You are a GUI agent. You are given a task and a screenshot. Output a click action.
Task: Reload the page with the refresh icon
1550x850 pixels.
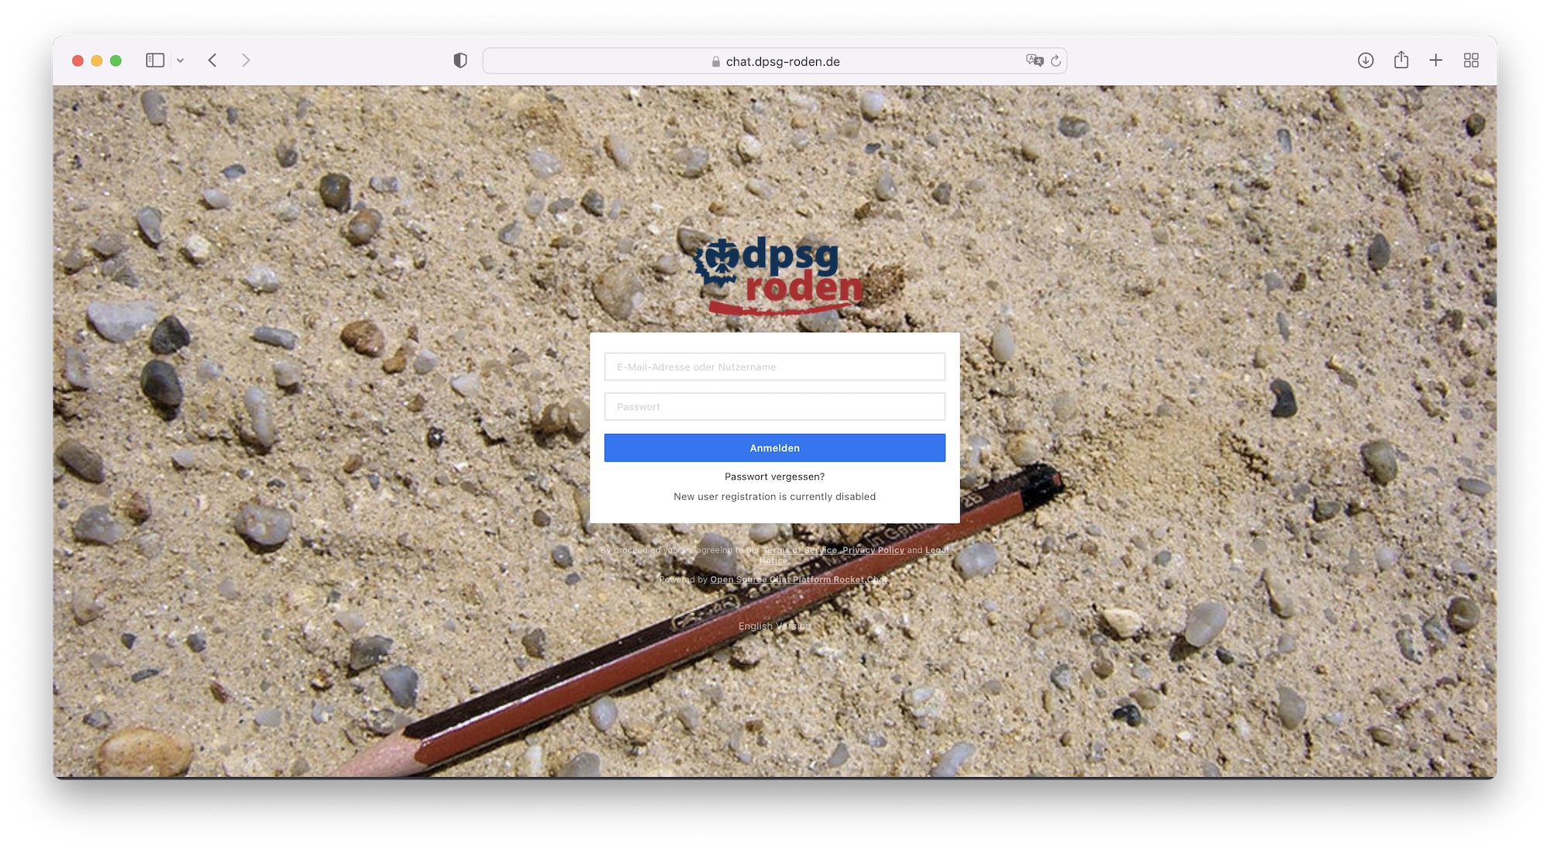(1056, 60)
